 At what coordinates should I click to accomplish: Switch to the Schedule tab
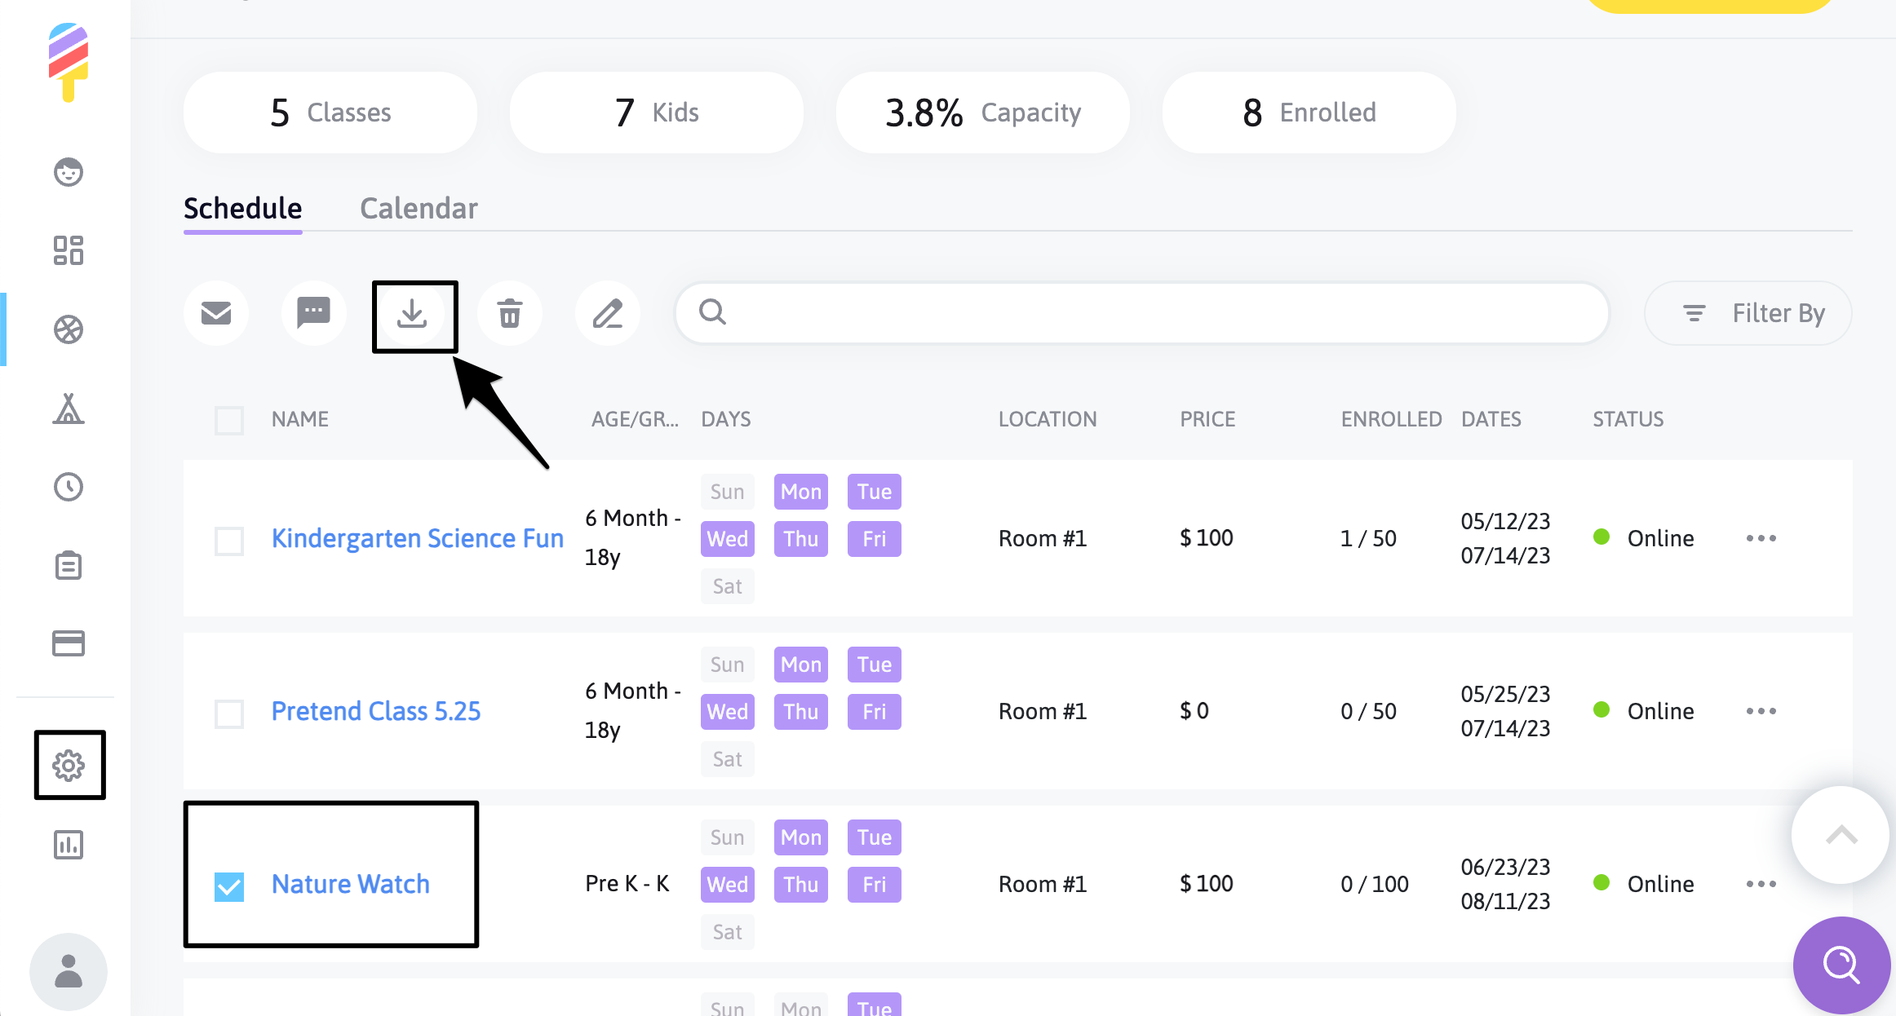coord(242,209)
